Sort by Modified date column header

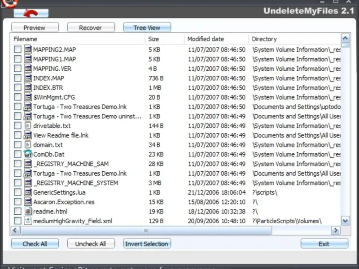216,39
